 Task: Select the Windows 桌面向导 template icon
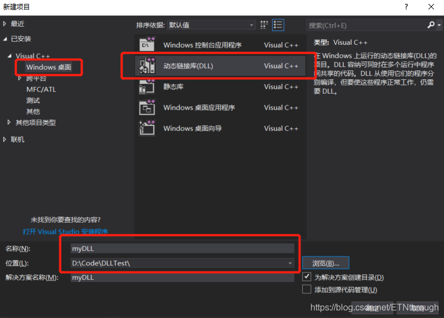click(x=147, y=128)
